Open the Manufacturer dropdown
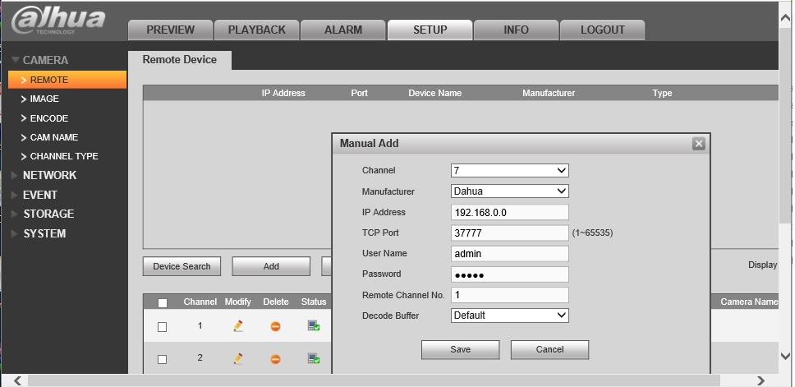The image size is (795, 387). click(509, 191)
